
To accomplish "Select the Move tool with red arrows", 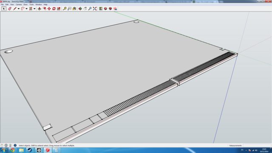I will point(49,8).
